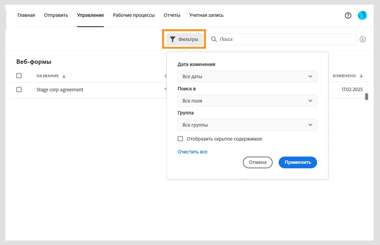This screenshot has width=380, height=245.
Task: Open the Рабочие процессы tab
Action: coord(134,15)
